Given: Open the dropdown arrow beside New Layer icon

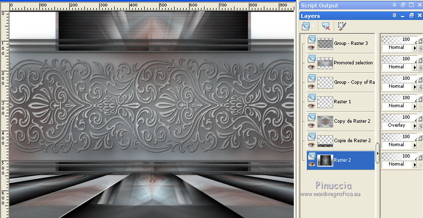Looking at the screenshot, I should [x=313, y=26].
